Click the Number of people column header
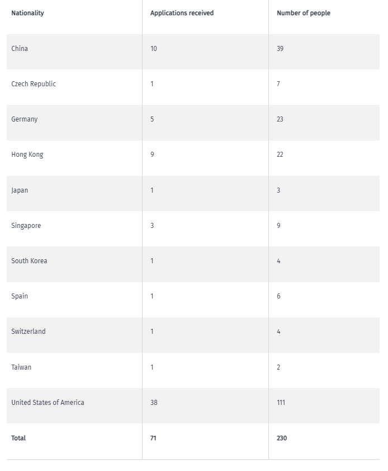Image resolution: width=388 pixels, height=471 pixels. coord(304,13)
